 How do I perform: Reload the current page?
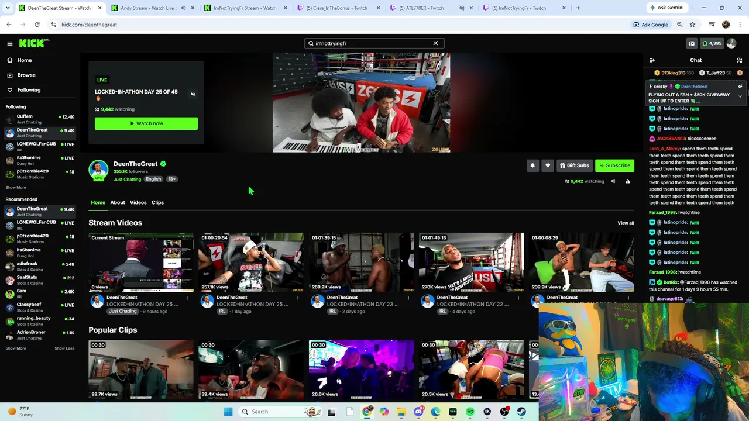click(x=37, y=25)
